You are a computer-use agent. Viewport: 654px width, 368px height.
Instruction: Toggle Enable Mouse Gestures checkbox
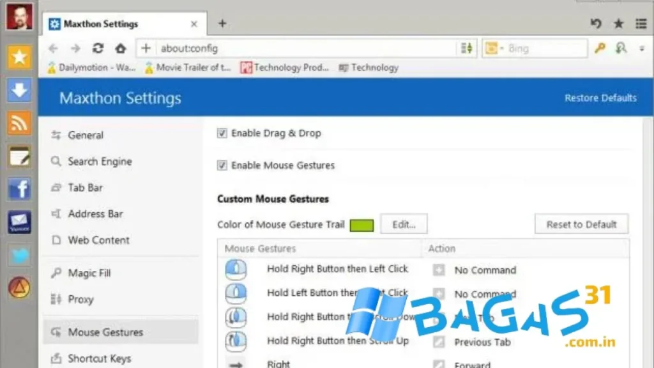coord(222,165)
